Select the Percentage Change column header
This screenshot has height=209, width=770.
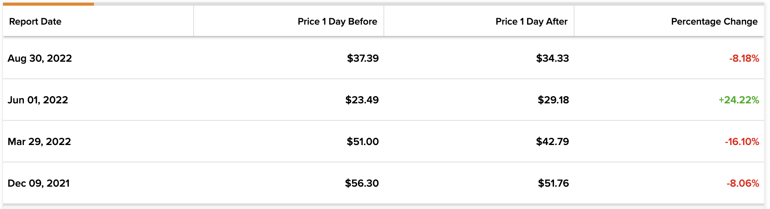coord(714,22)
